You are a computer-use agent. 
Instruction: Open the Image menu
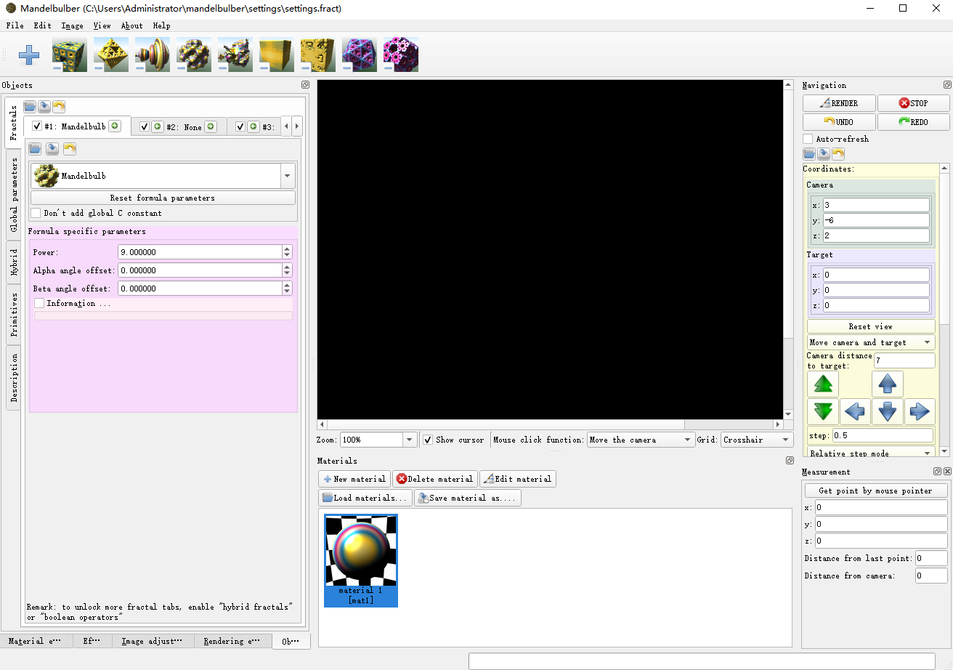72,25
